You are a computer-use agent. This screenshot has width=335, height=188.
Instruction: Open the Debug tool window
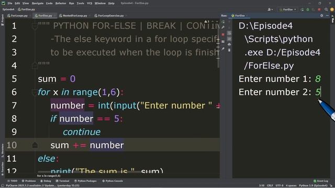[x=46, y=181]
